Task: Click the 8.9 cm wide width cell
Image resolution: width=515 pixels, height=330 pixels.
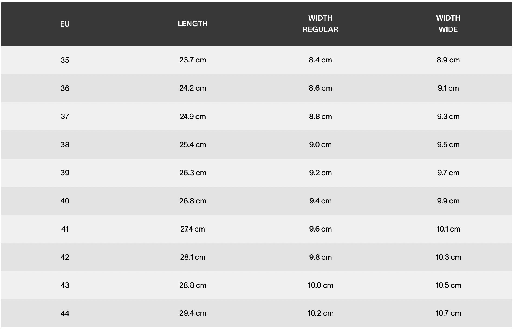Action: pos(448,60)
